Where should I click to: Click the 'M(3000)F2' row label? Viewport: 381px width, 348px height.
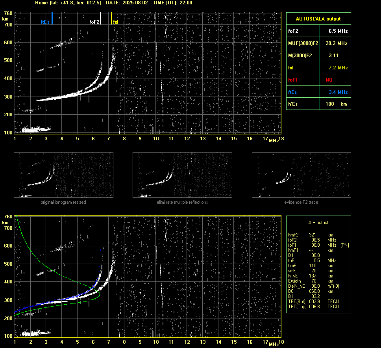click(x=300, y=56)
